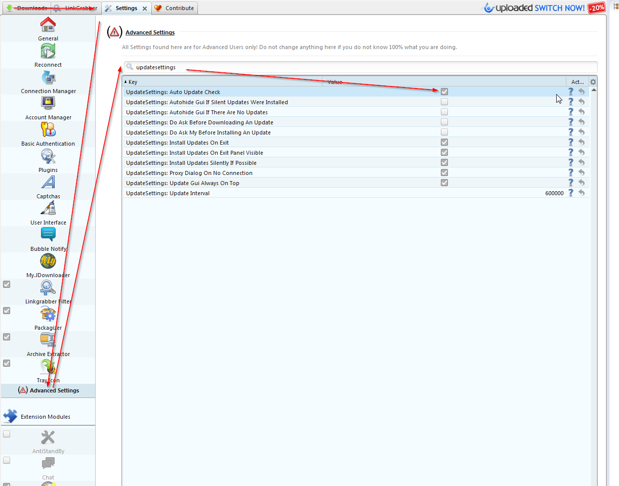Select Connection Manager in the sidebar
The image size is (619, 486).
tap(48, 81)
